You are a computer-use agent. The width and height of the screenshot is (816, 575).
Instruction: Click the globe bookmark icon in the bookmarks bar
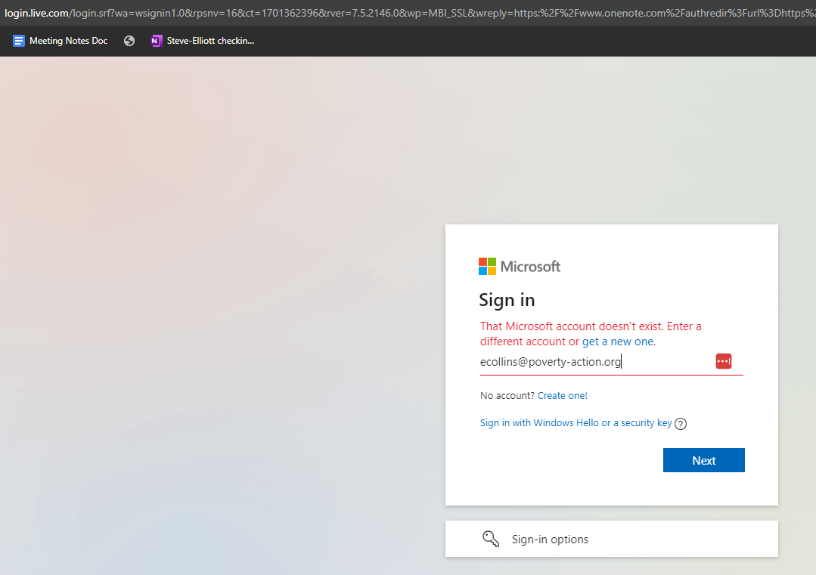129,40
